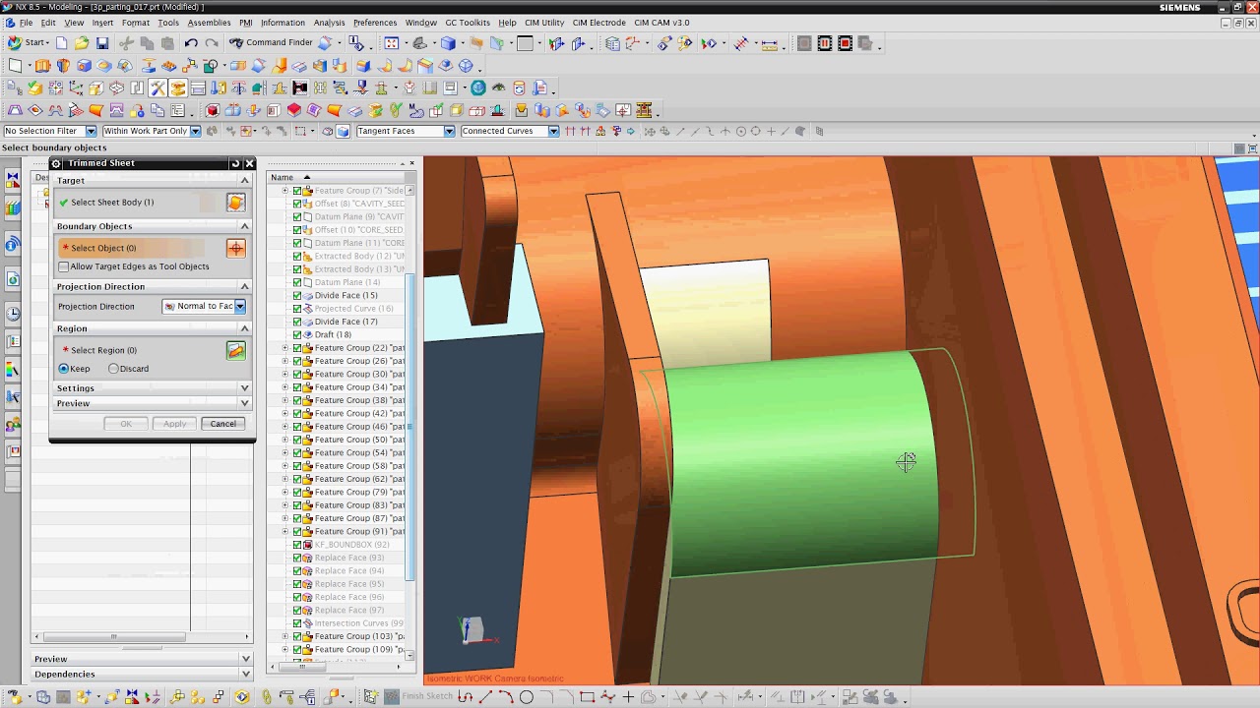Uncheck the Divide Face (15) feature
1260x708 pixels.
[297, 295]
